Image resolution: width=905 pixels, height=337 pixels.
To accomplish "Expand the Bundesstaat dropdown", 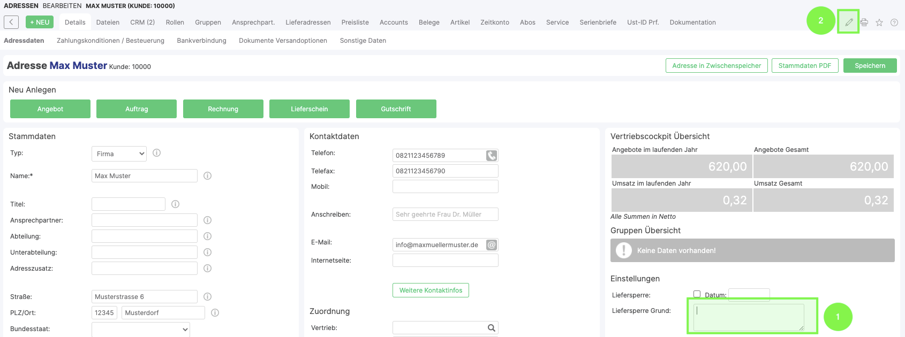I will pos(141,329).
